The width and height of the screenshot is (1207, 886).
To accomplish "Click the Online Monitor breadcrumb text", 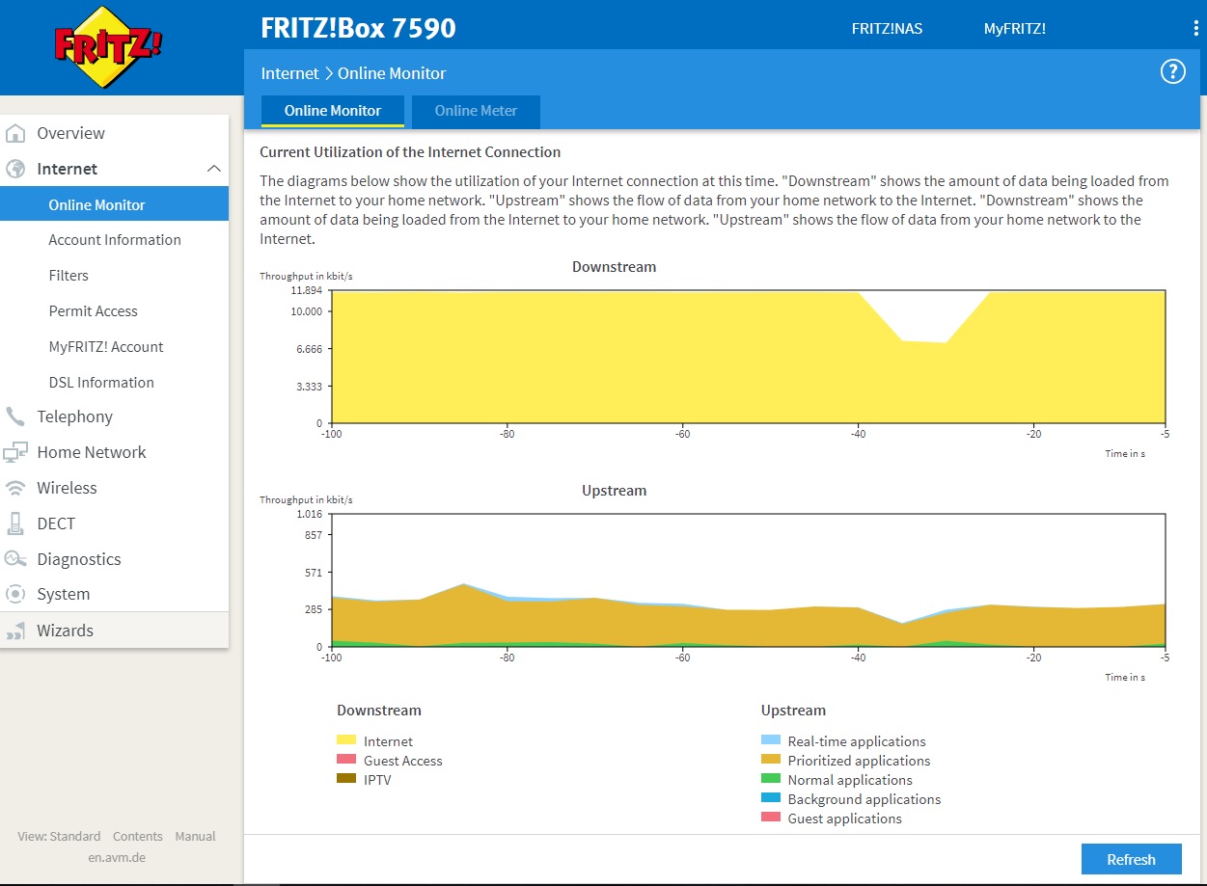I will (392, 73).
